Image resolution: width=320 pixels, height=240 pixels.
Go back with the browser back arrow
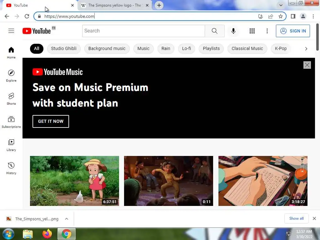pyautogui.click(x=7, y=16)
